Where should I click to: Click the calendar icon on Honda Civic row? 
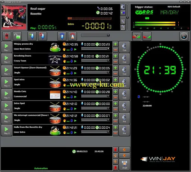click(55, 95)
